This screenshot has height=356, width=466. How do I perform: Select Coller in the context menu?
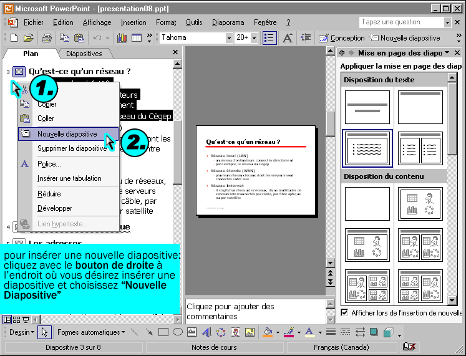click(x=69, y=118)
